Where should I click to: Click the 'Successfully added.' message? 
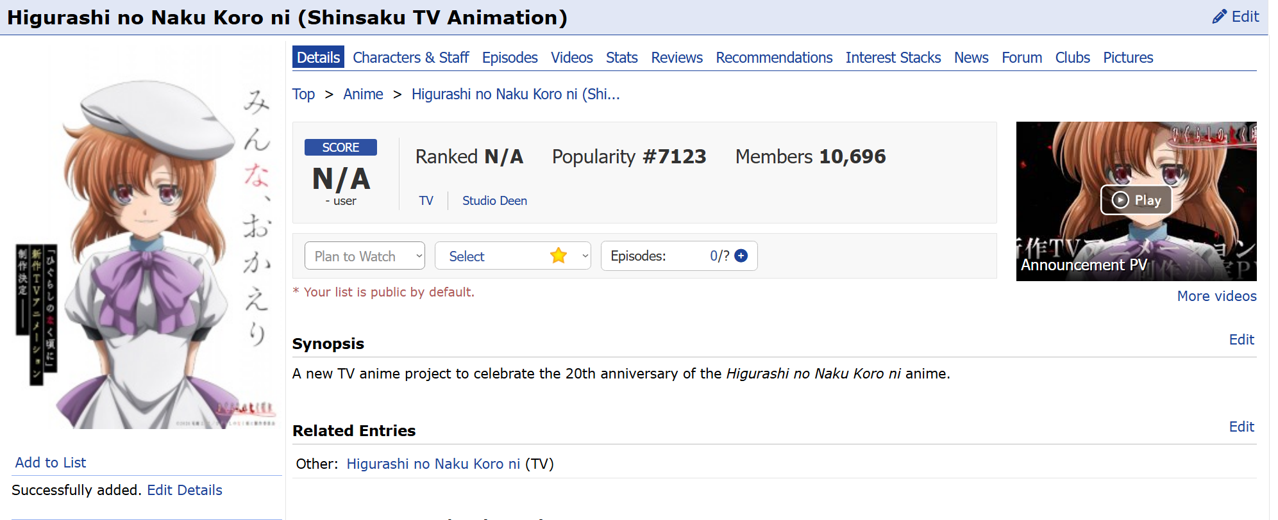coord(76,490)
